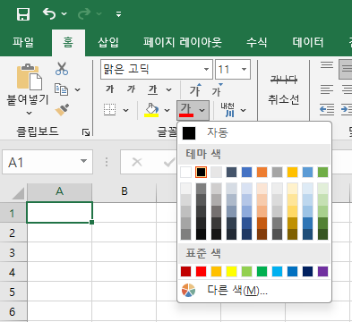Open the borders dropdown arrow
Viewport: 352px width, 322px height.
(126, 110)
